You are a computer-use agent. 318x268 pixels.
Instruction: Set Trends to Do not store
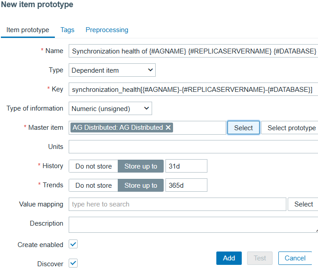click(x=94, y=186)
